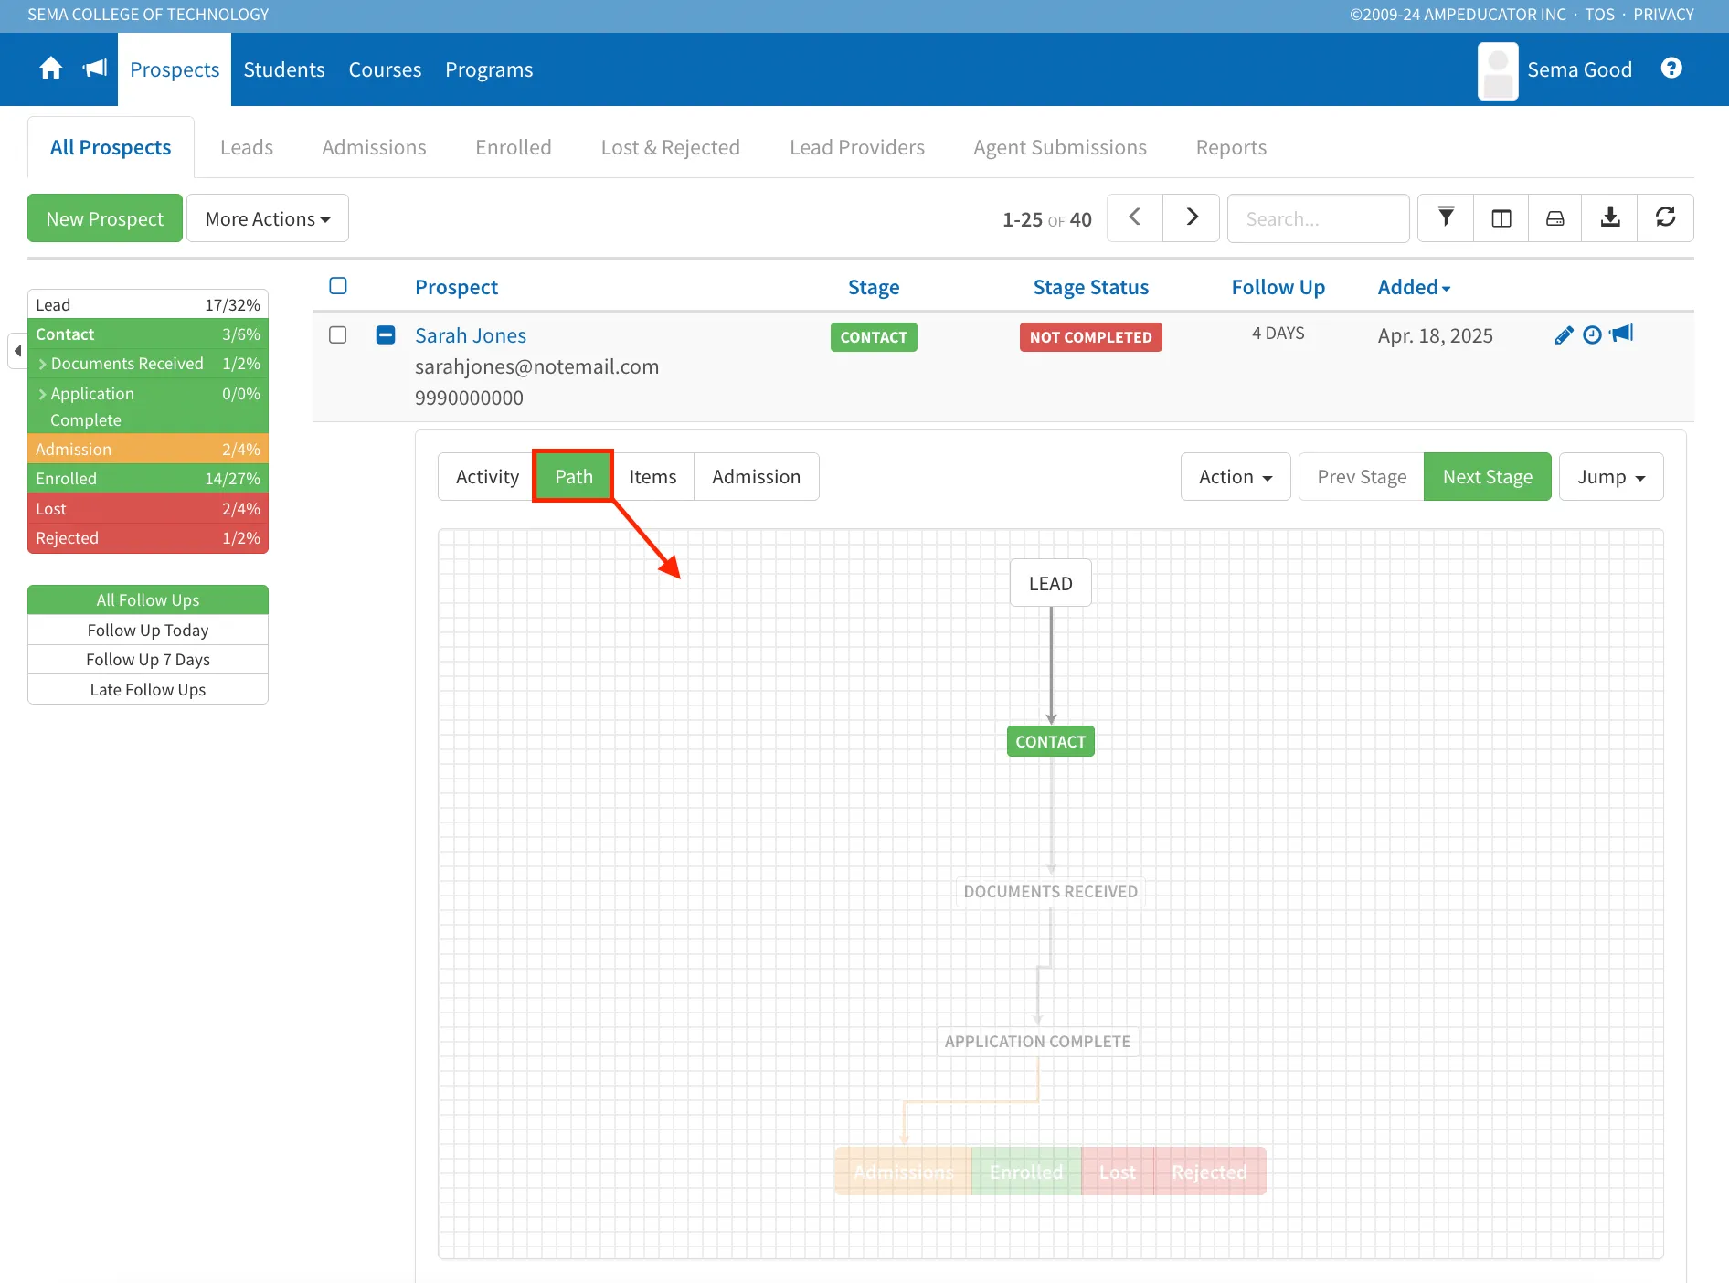Open the Path tab

[574, 477]
